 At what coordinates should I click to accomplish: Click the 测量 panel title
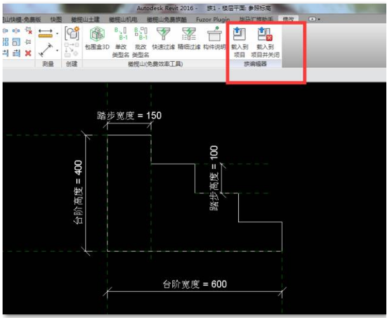click(48, 64)
